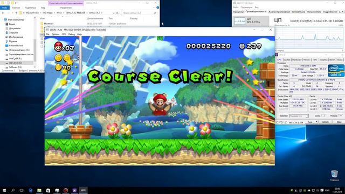Open Параметры menu in Task Manager
Image resolution: width=345 pixels, height=194 pixels.
tap(246, 7)
